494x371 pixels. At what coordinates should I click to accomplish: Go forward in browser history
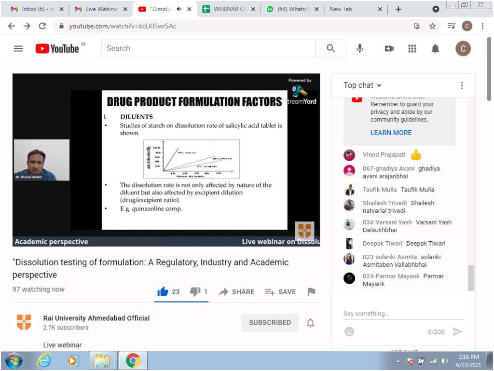tap(27, 26)
